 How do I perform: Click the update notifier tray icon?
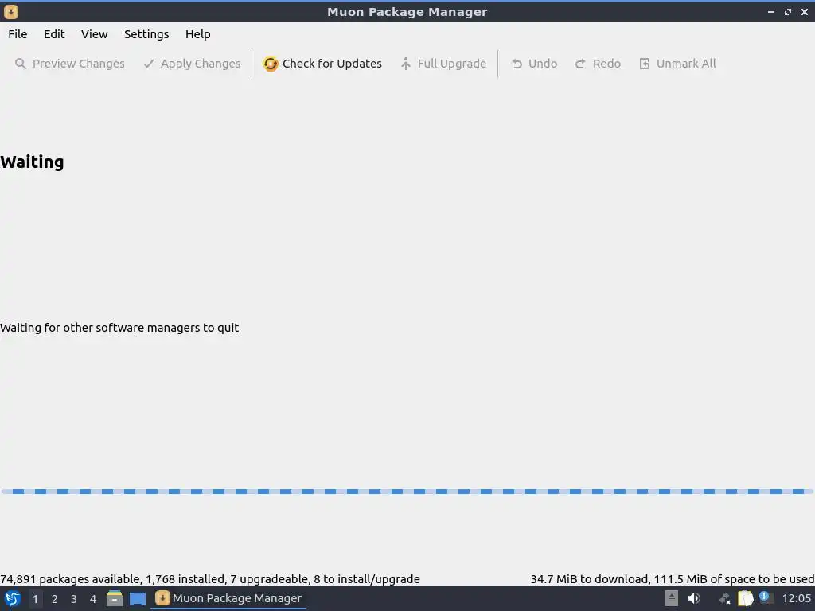766,597
